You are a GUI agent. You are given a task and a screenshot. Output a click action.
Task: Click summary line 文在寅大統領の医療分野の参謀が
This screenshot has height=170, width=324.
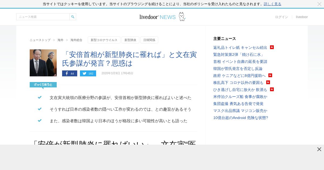(120, 98)
